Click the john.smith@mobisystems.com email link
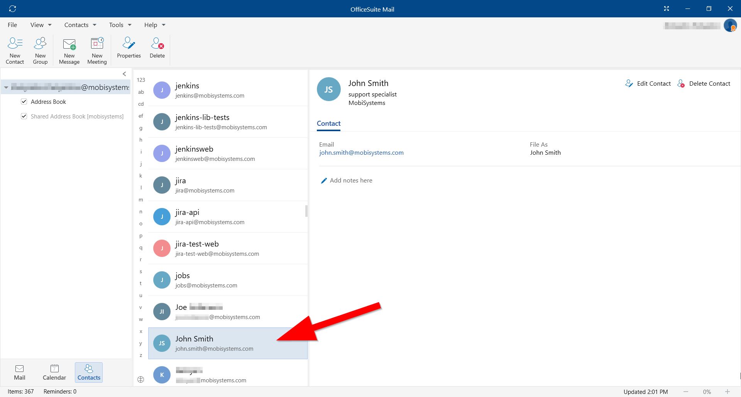The width and height of the screenshot is (741, 397). (x=361, y=152)
